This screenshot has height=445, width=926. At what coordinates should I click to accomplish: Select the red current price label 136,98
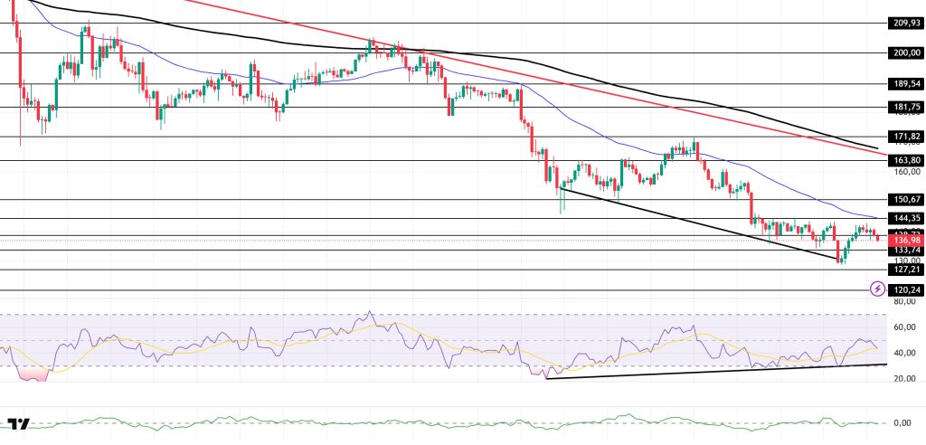pyautogui.click(x=906, y=240)
